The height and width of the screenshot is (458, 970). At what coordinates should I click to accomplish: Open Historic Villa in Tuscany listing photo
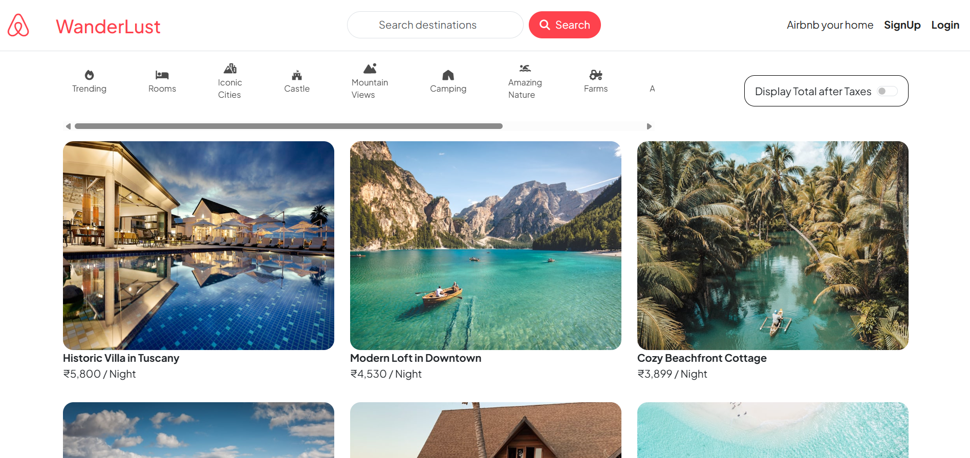(x=199, y=246)
